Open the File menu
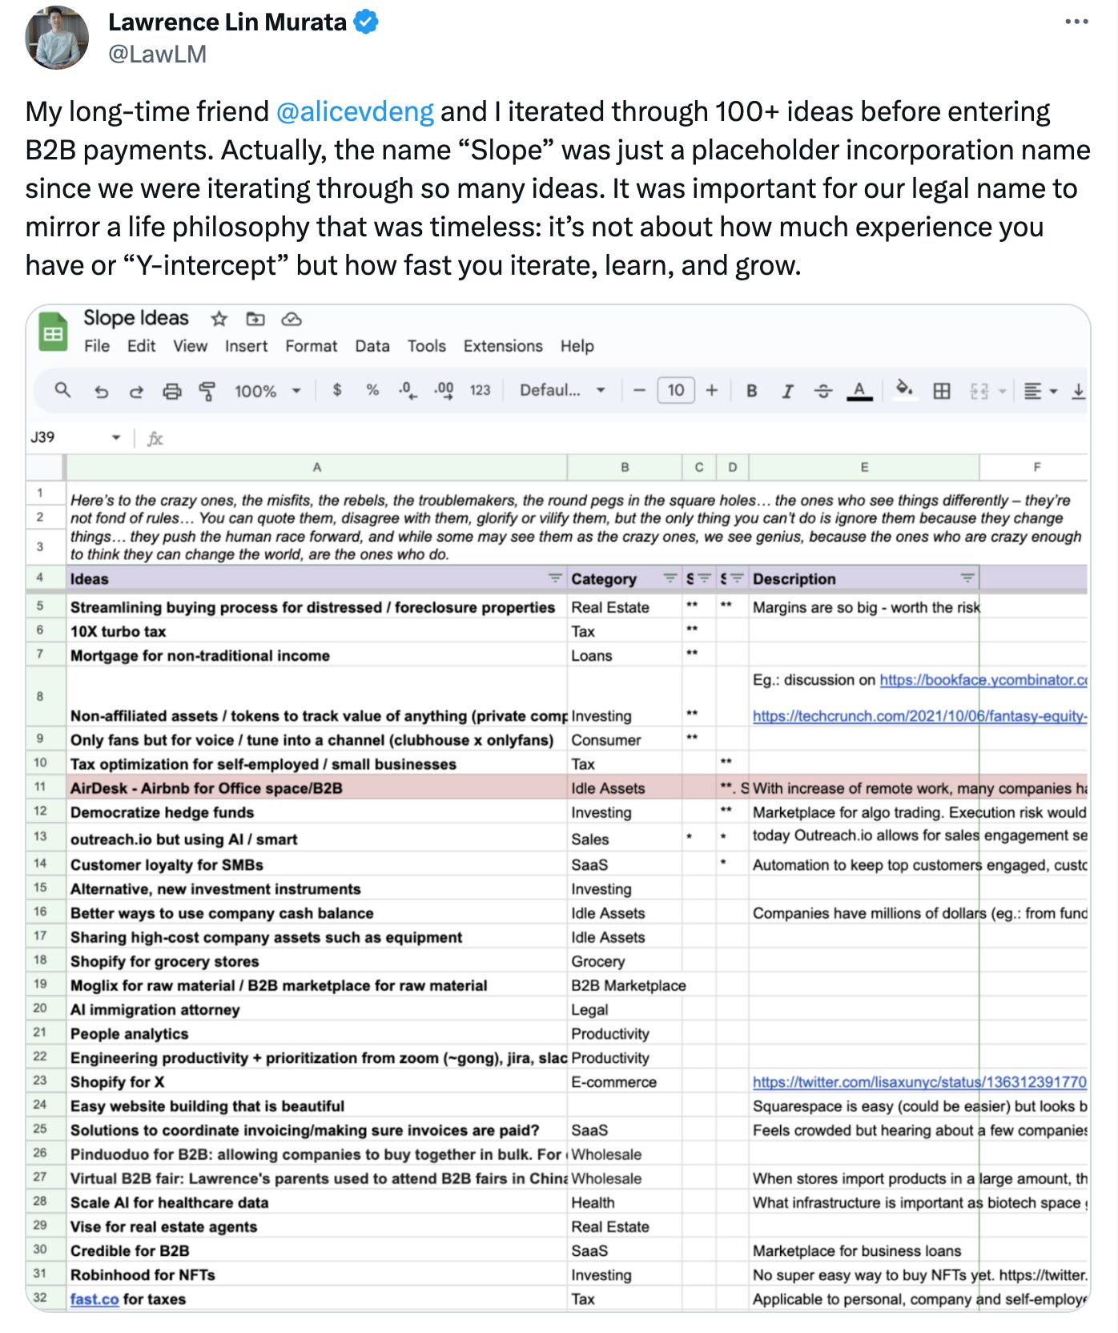This screenshot has height=1333, width=1118. pos(97,346)
